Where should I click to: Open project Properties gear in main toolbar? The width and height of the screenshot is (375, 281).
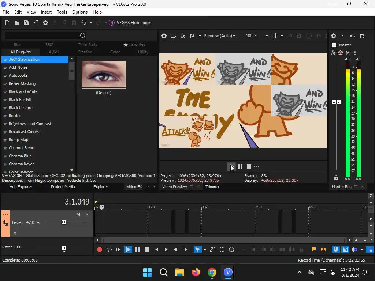point(45,23)
